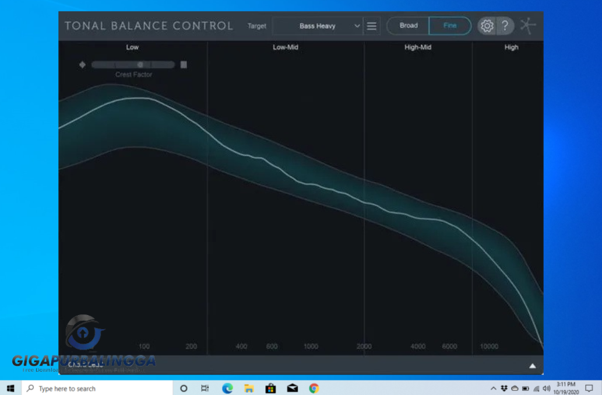The image size is (602, 395).
Task: Click the 1000 Hz frequency axis label
Action: [311, 346]
